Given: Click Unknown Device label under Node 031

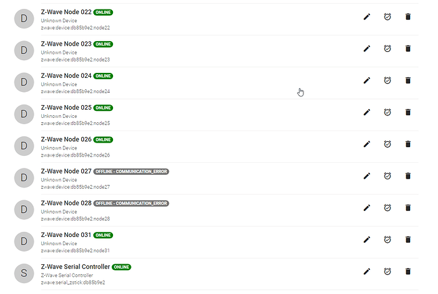Looking at the screenshot, I should (x=59, y=243).
